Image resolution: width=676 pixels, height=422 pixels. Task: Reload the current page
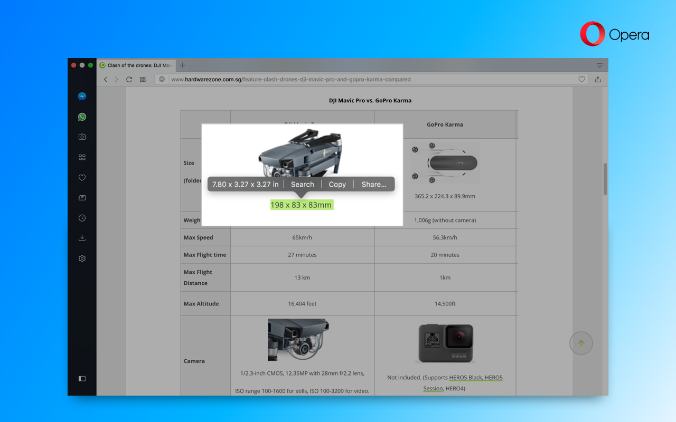[129, 80]
